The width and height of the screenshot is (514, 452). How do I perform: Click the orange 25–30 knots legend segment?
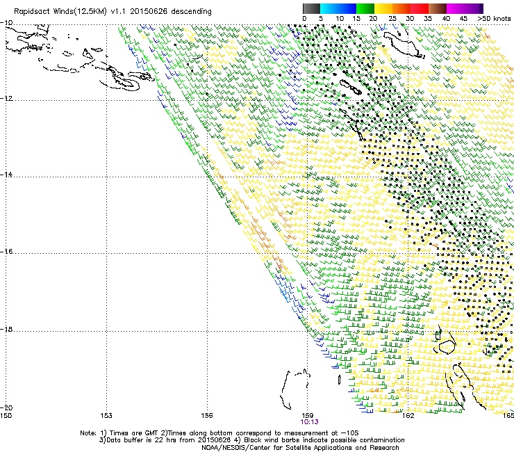pos(401,8)
